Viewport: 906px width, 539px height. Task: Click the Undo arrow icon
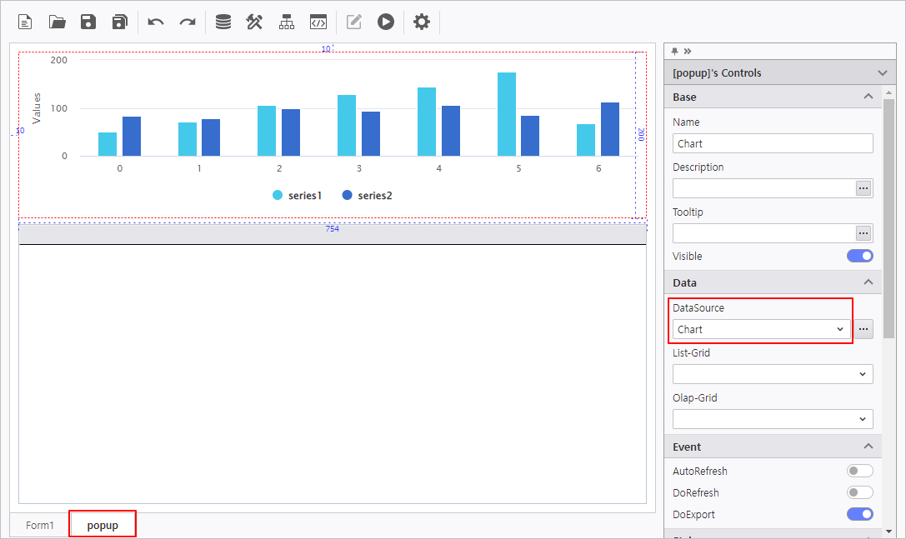pyautogui.click(x=156, y=22)
